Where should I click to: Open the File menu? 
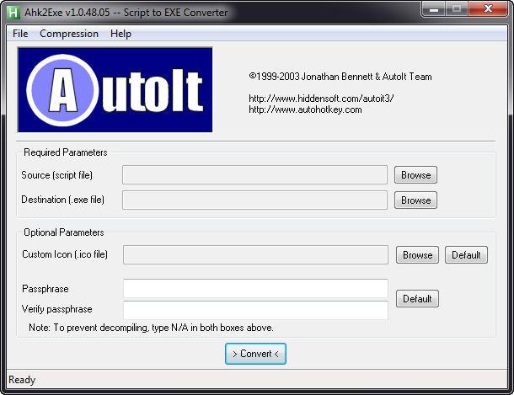(x=20, y=34)
